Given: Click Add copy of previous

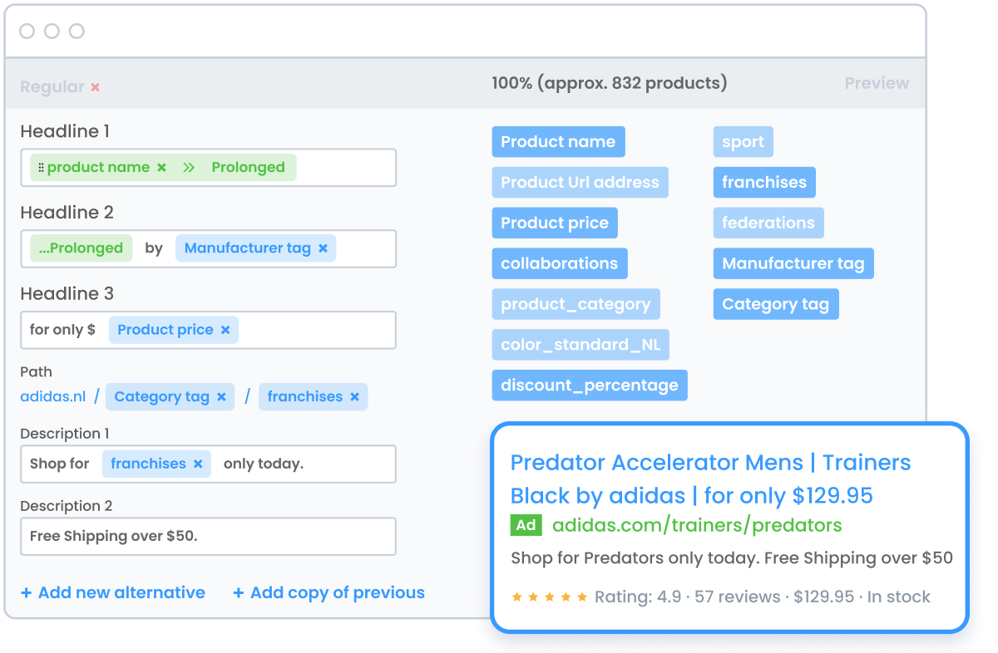Looking at the screenshot, I should [329, 592].
